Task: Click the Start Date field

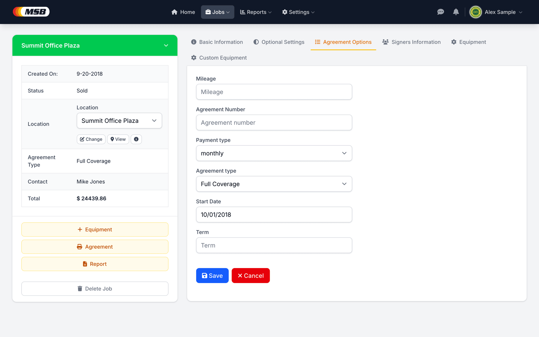Action: tap(274, 215)
